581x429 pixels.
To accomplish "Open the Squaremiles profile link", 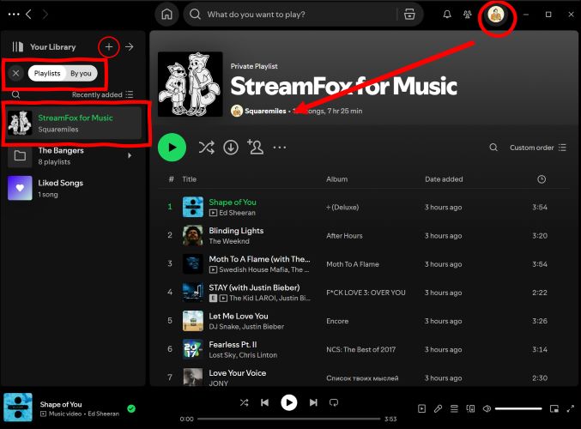I will tap(265, 111).
